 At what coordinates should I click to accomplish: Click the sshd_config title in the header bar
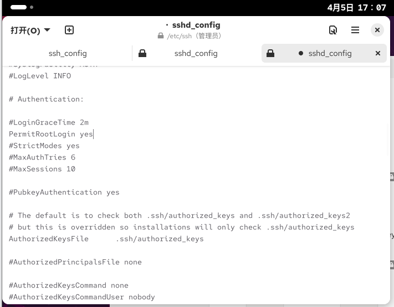196,25
